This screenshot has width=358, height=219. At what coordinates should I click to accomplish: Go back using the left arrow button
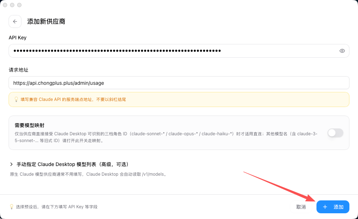15,21
